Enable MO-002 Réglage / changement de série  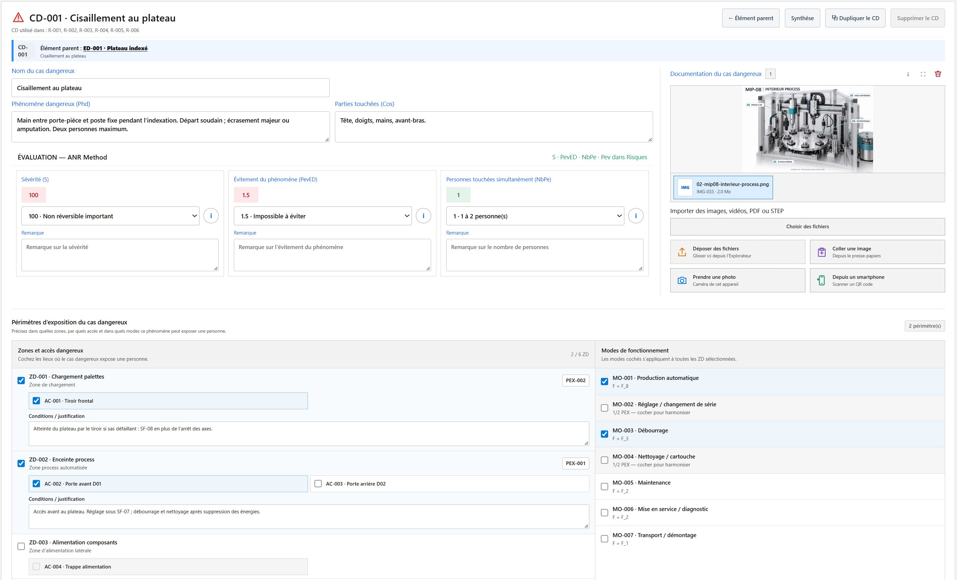click(604, 408)
